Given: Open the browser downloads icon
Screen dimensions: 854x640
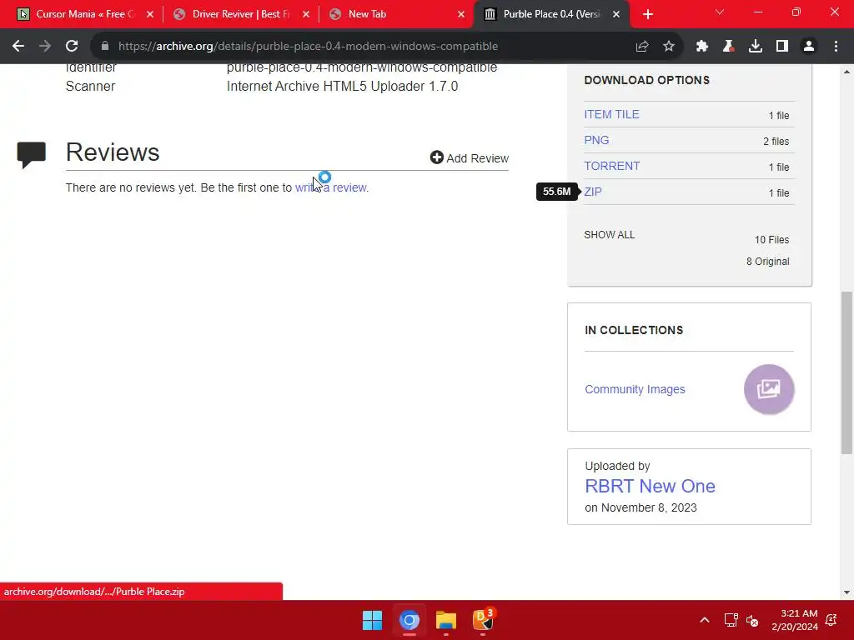Looking at the screenshot, I should [756, 47].
